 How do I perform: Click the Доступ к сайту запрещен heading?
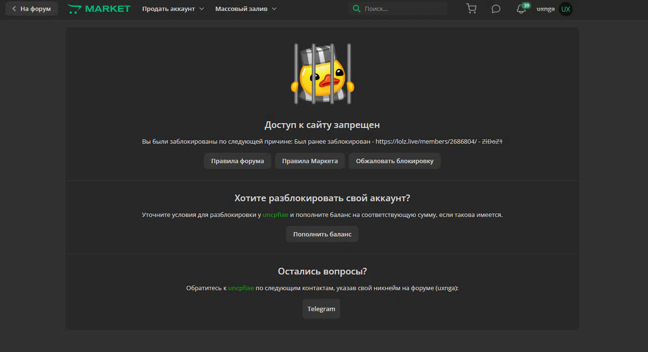coord(322,125)
